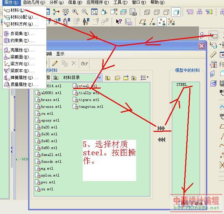Choose 弹簧属性(G) menu entry
Screen dimensions: 224x214
click(24, 78)
